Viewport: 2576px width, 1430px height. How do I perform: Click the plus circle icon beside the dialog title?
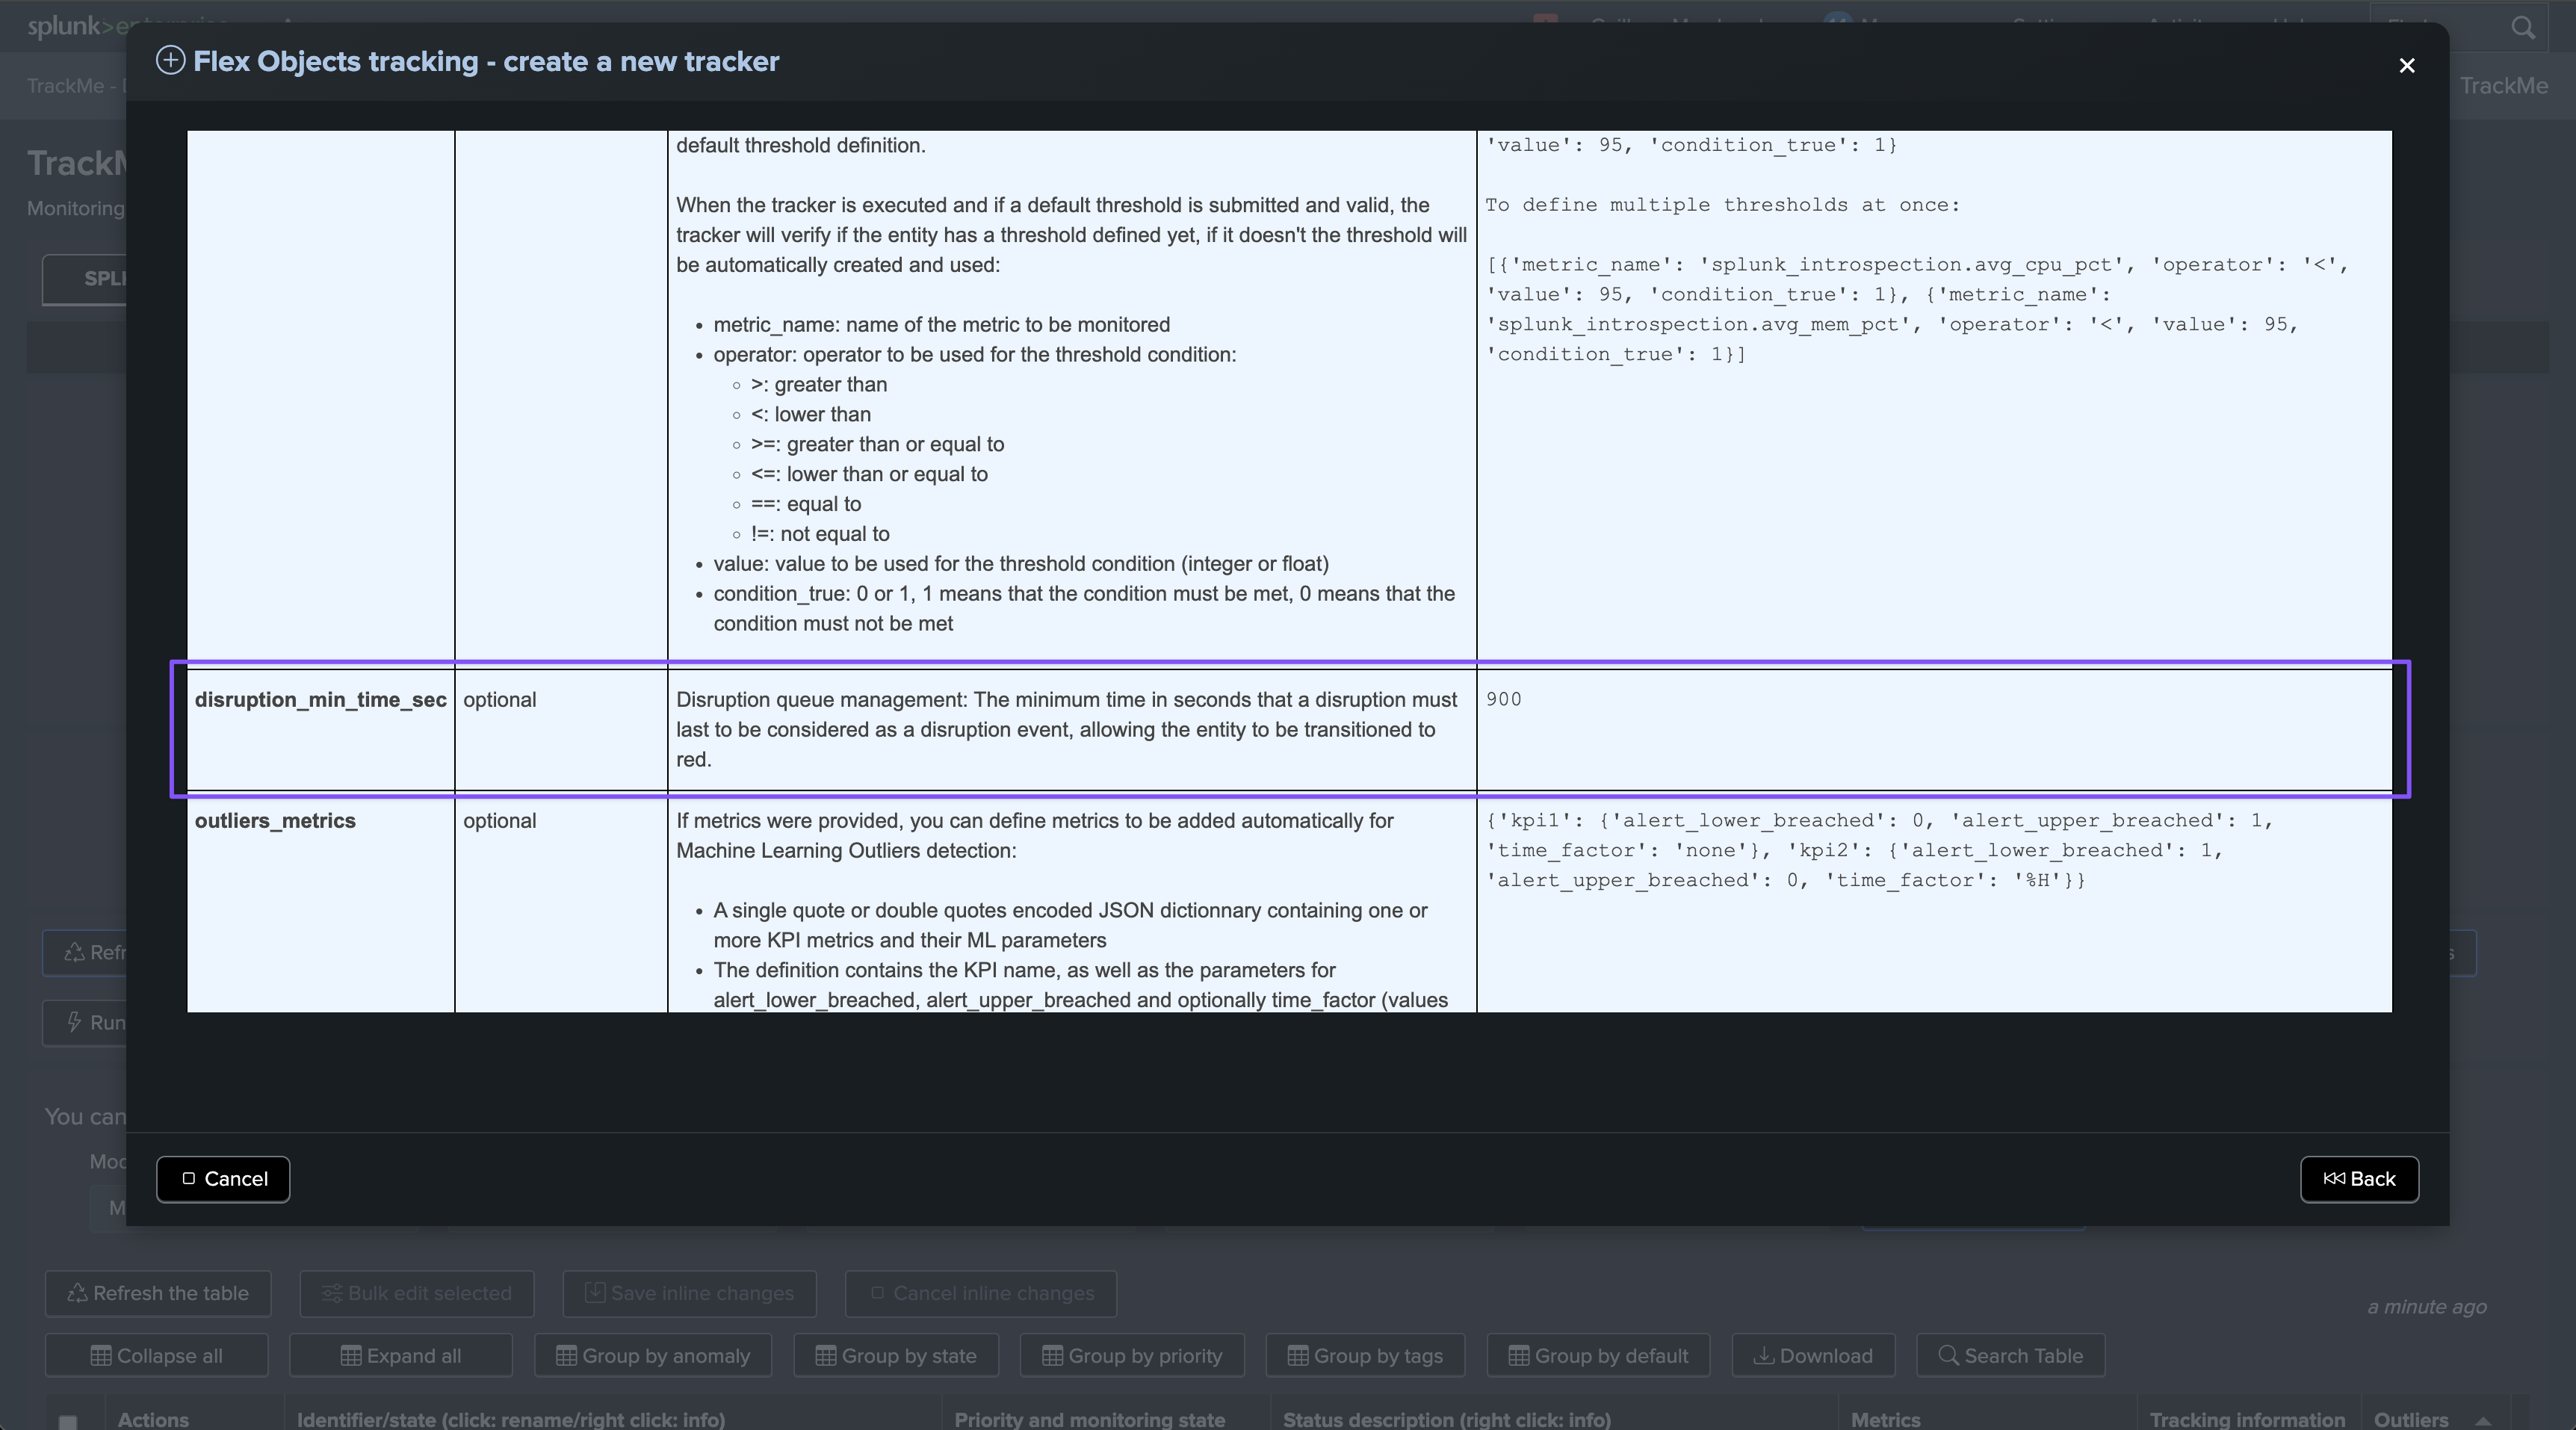point(171,61)
